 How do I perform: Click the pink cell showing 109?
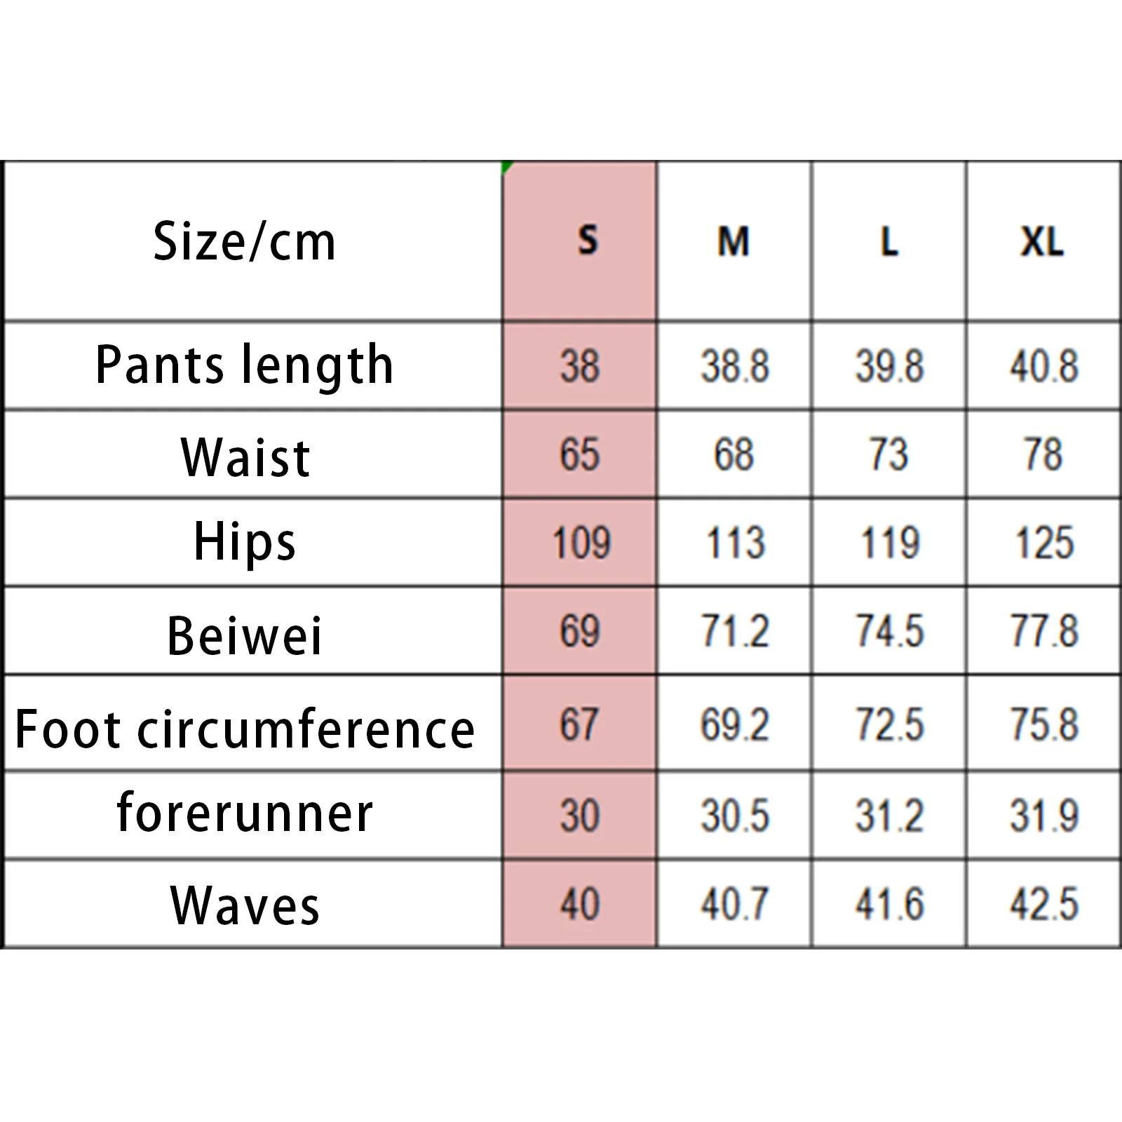point(581,543)
